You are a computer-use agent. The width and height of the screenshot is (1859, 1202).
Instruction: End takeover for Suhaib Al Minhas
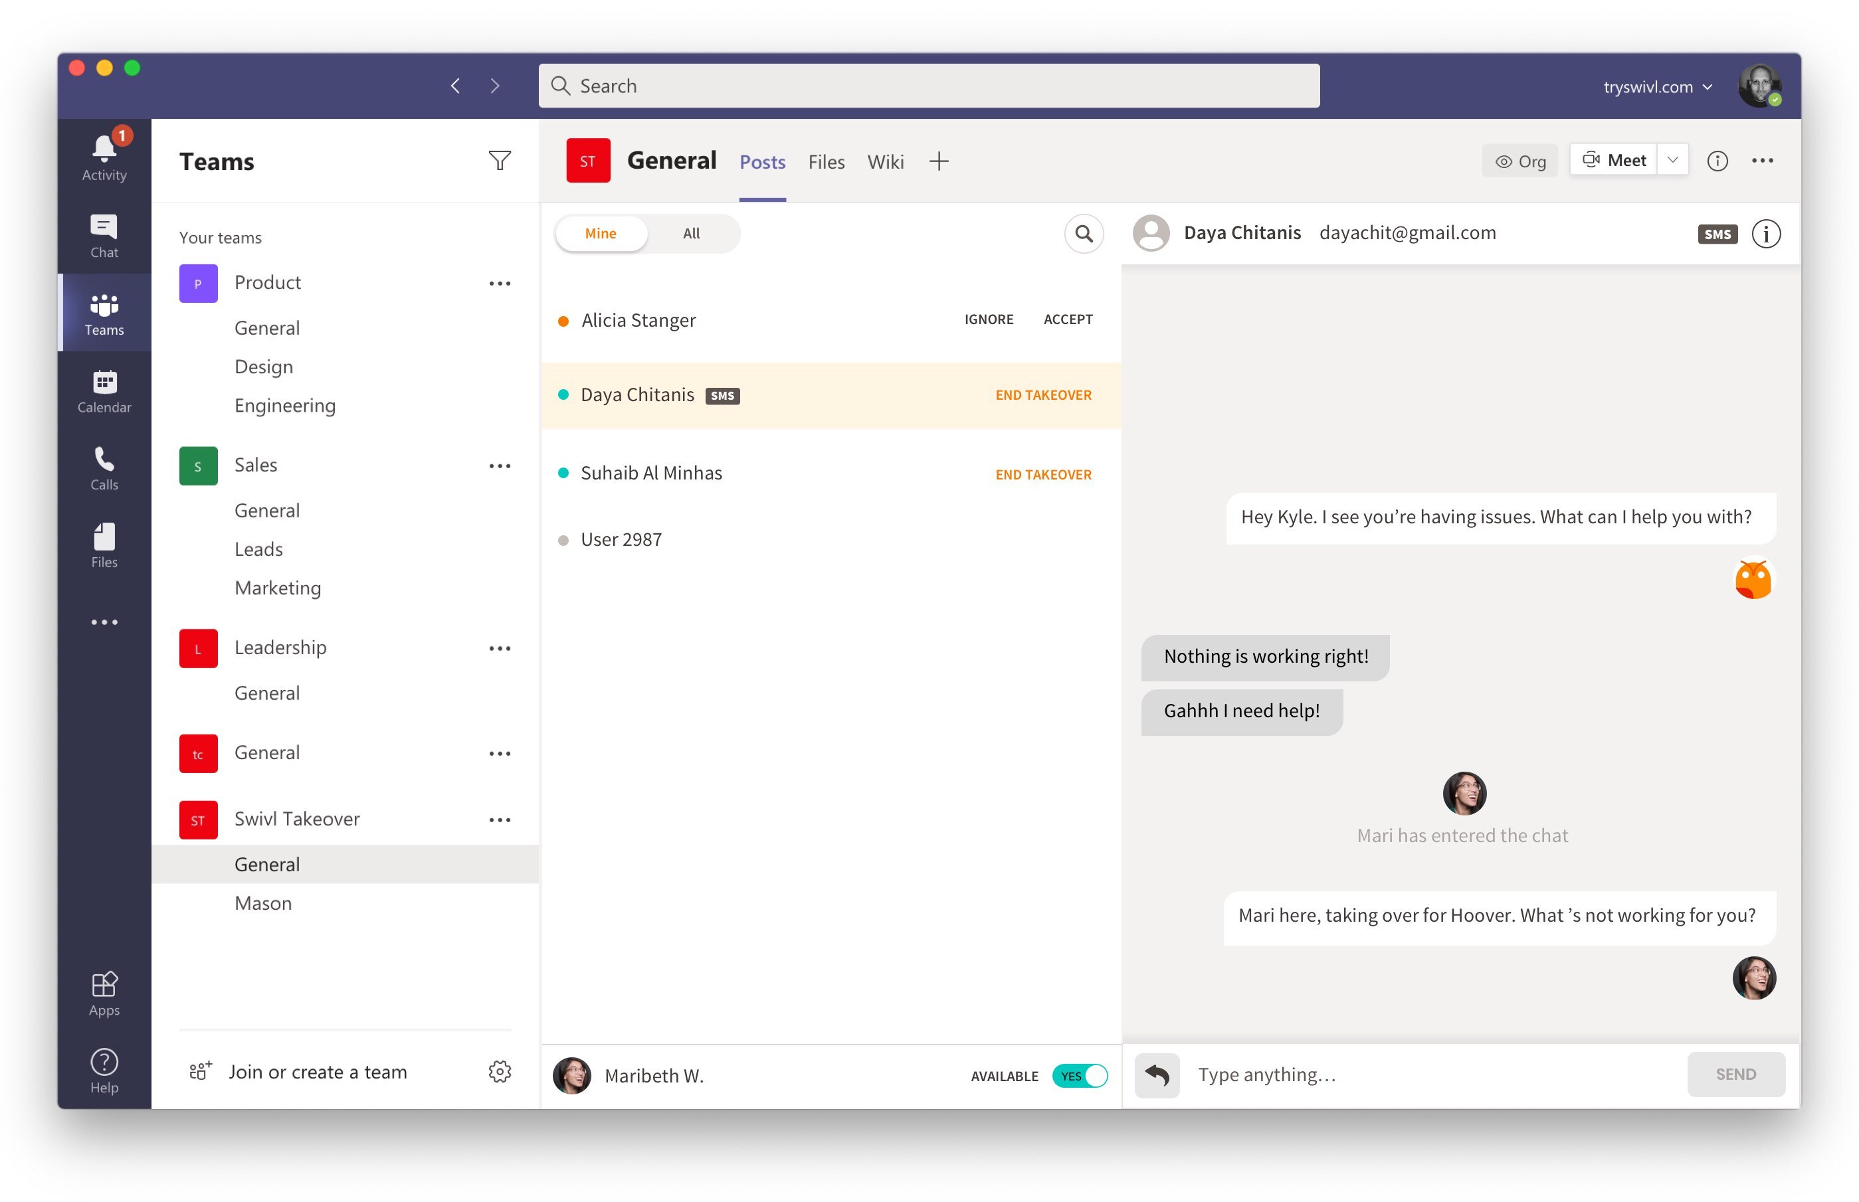coord(1042,475)
